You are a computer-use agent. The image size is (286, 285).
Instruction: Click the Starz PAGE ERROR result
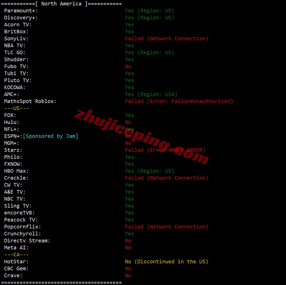pyautogui.click(x=165, y=150)
